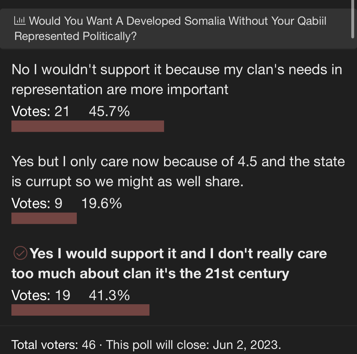Click the 'Votes: 21' count text

coord(40,112)
